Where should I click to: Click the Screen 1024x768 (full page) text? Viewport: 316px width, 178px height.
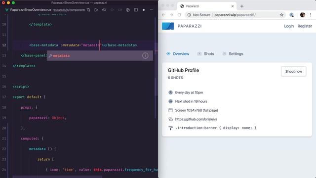point(197,110)
